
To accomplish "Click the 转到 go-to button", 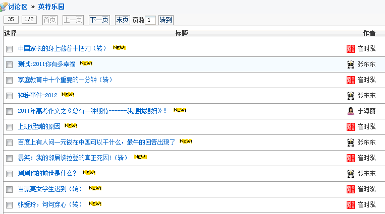I will 166,20.
